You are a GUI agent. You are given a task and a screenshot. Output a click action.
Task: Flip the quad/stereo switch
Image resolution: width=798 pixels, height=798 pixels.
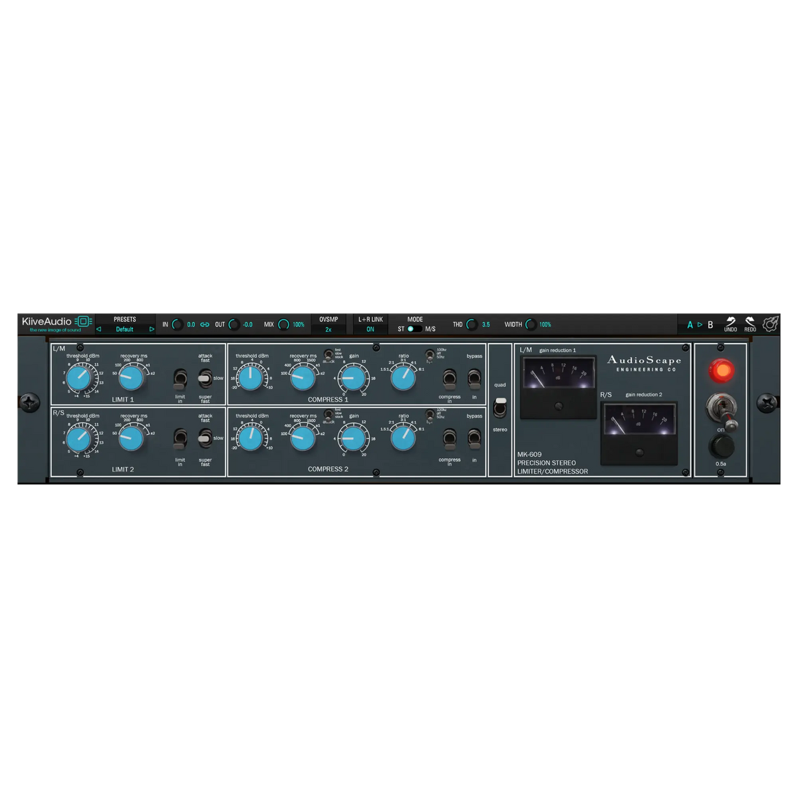(501, 407)
